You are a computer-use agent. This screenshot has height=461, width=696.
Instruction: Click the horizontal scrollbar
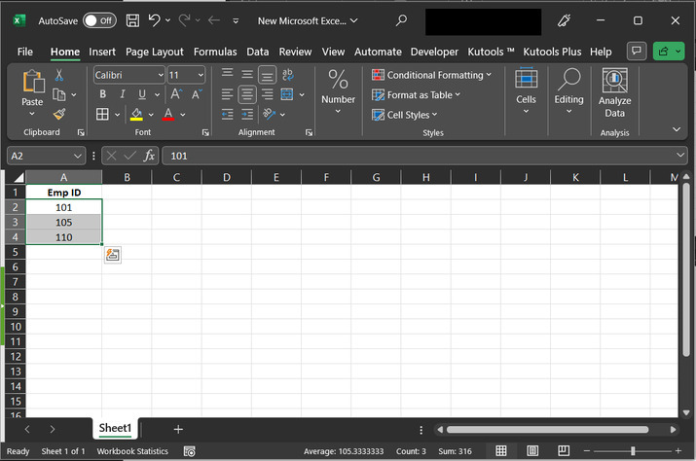coord(547,430)
